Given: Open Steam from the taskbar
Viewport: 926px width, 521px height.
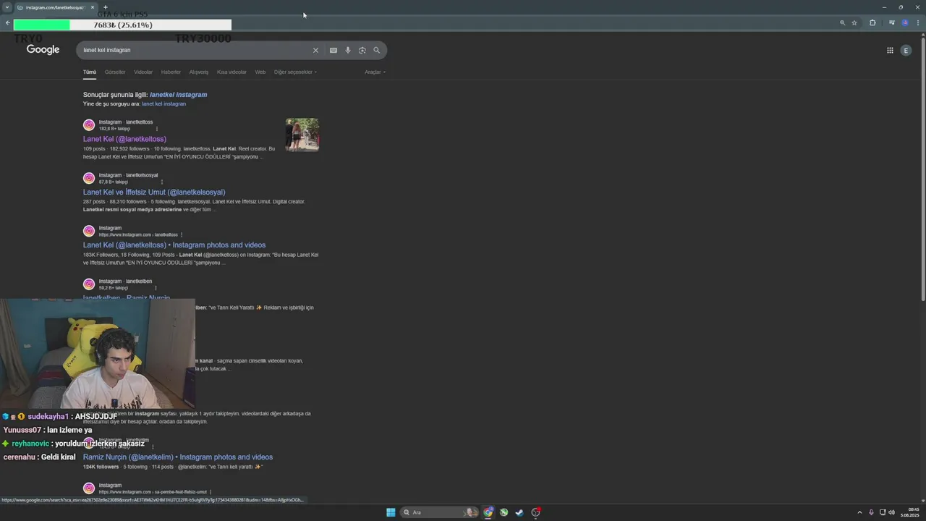Looking at the screenshot, I should (x=519, y=512).
